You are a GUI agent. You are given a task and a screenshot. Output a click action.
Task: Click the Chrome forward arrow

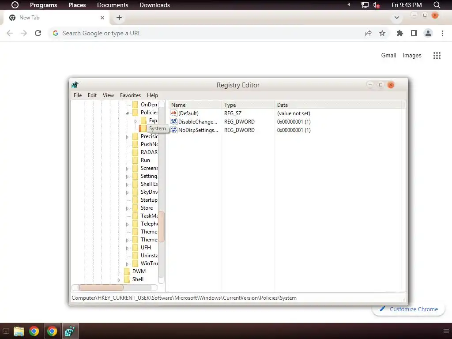click(x=24, y=33)
